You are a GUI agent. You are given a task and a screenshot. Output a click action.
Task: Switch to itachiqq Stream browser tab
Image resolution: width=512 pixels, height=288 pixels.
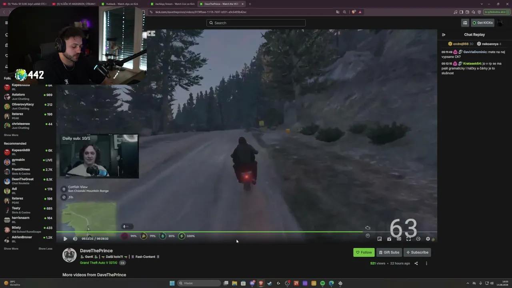click(172, 4)
